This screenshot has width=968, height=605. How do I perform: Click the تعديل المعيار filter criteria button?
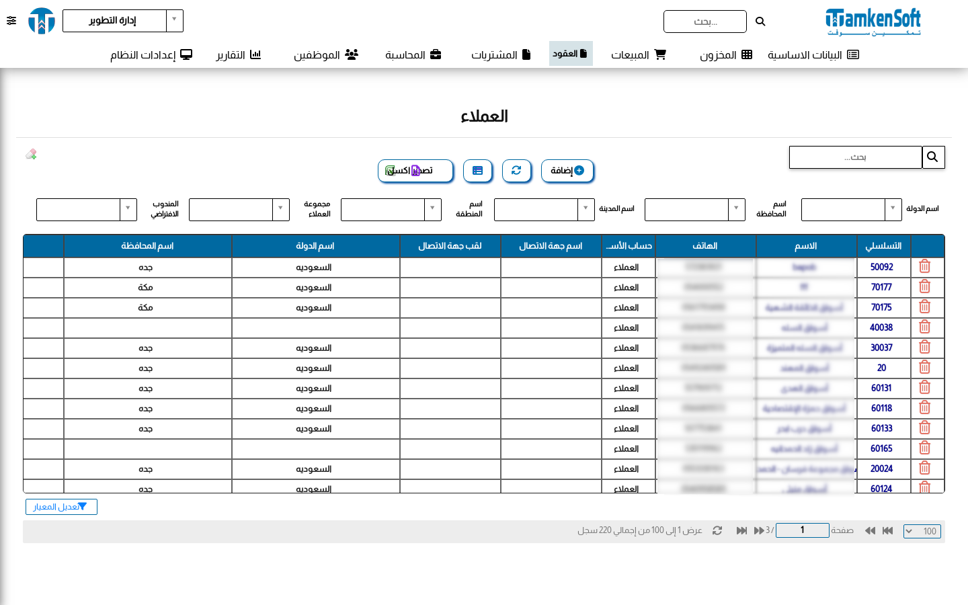(x=61, y=507)
